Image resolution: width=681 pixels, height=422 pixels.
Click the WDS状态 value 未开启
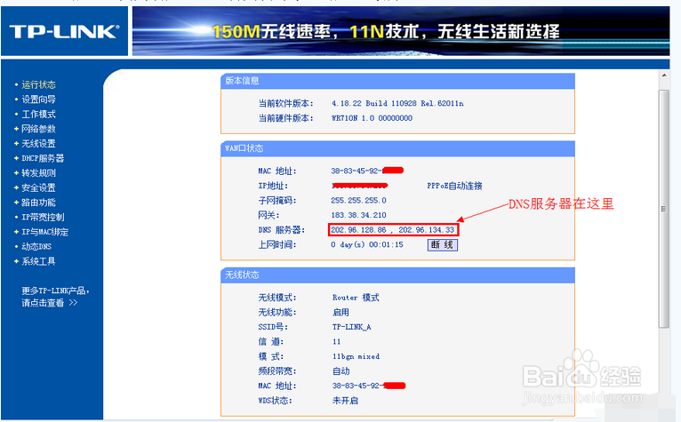345,401
